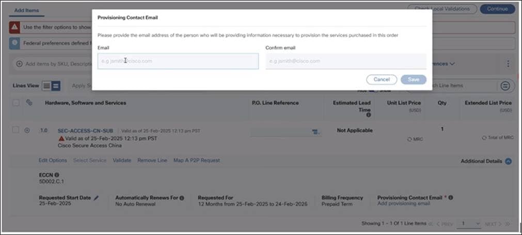
Task: Click the Estimated Lead Time info icon
Action: (369, 115)
